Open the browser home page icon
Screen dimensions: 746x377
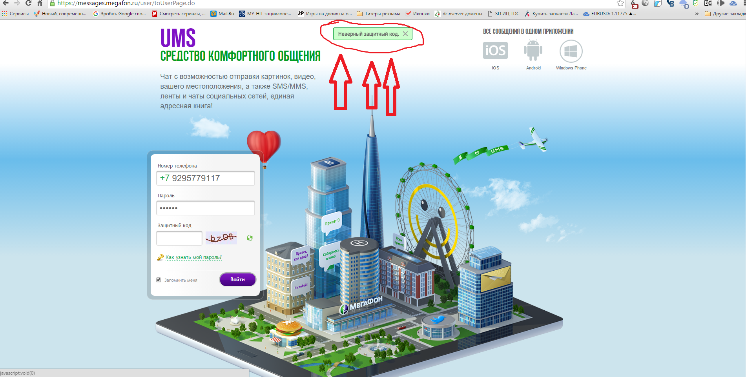pos(40,3)
